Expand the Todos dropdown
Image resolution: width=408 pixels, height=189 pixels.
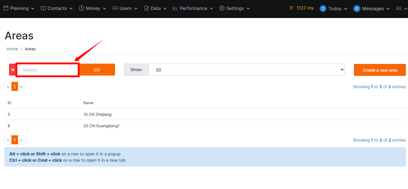(x=333, y=9)
